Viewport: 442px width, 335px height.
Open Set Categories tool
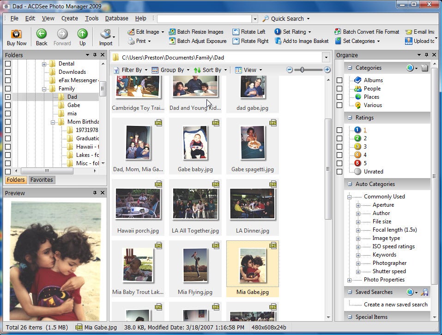[357, 41]
